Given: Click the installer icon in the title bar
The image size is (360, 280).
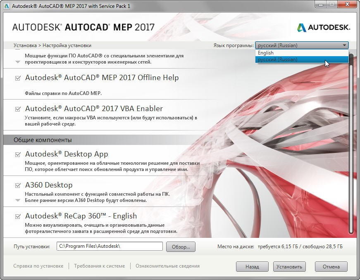Looking at the screenshot, I should (6, 6).
